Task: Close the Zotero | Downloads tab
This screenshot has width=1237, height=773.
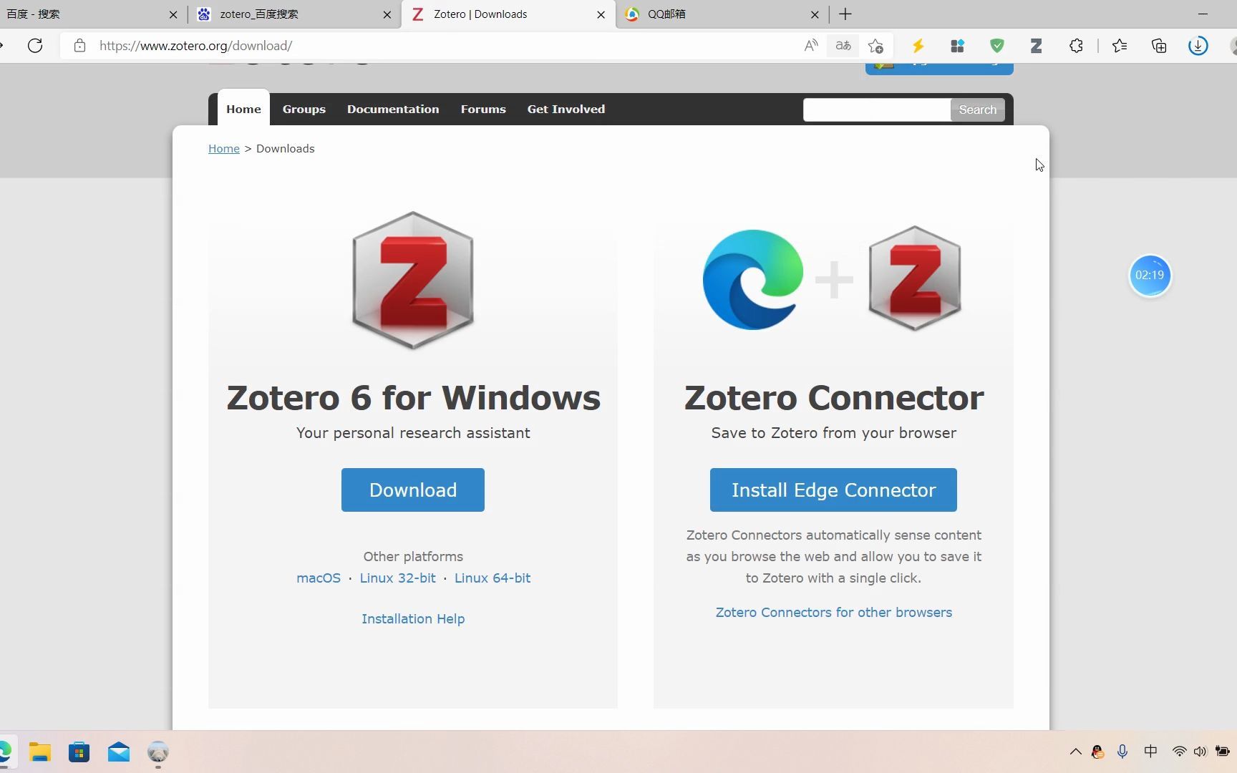Action: point(601,14)
